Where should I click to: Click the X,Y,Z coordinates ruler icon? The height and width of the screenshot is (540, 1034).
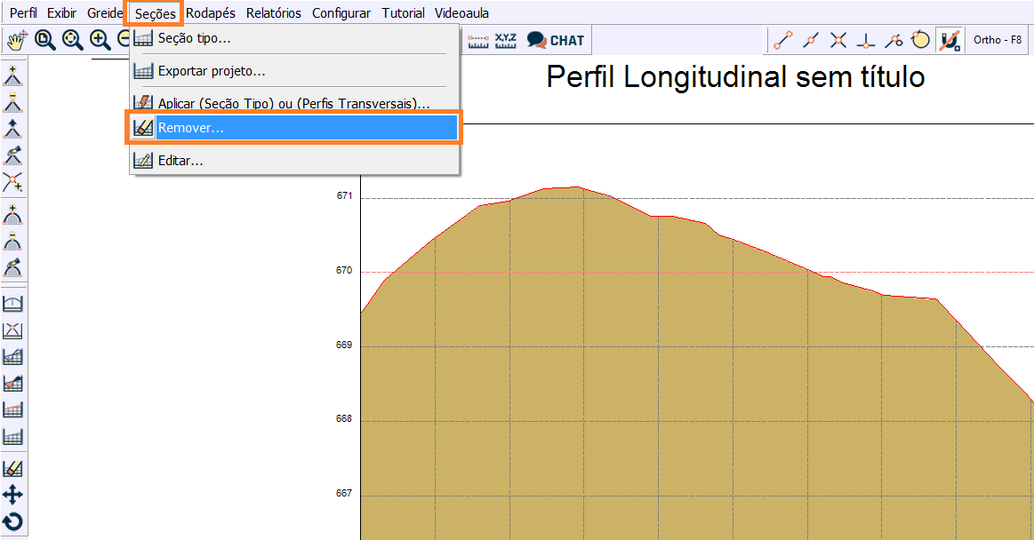point(506,40)
